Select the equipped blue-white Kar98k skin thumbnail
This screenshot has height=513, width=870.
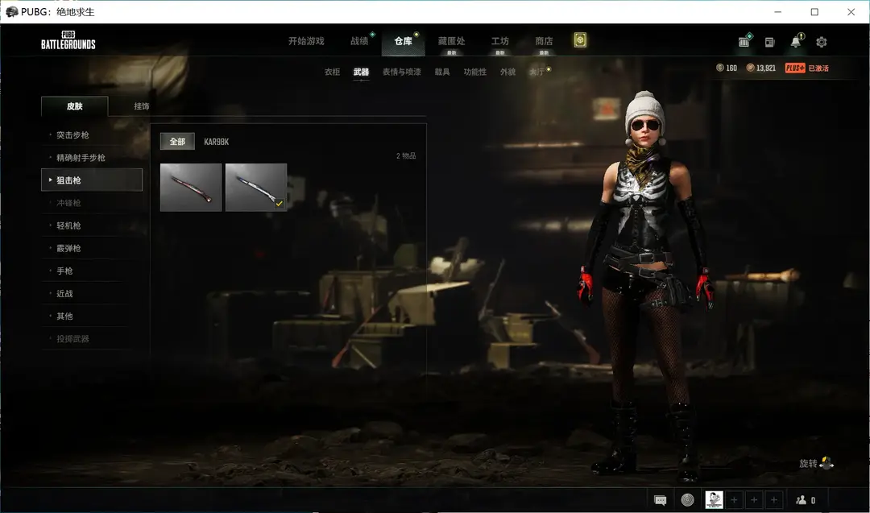coord(256,188)
